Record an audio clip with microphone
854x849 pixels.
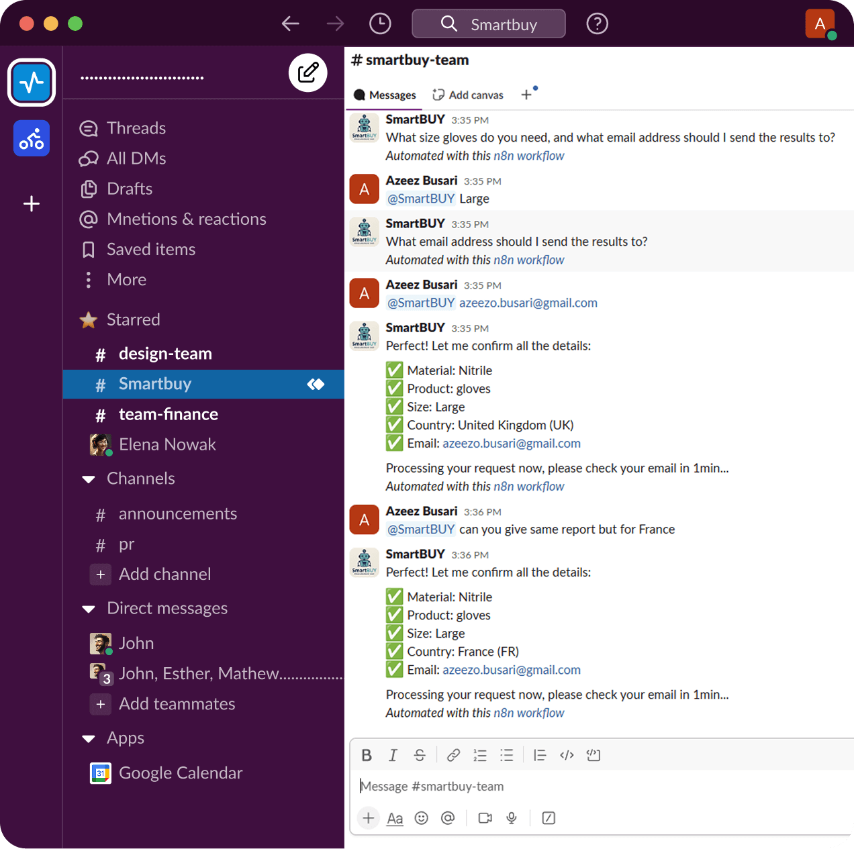(512, 818)
